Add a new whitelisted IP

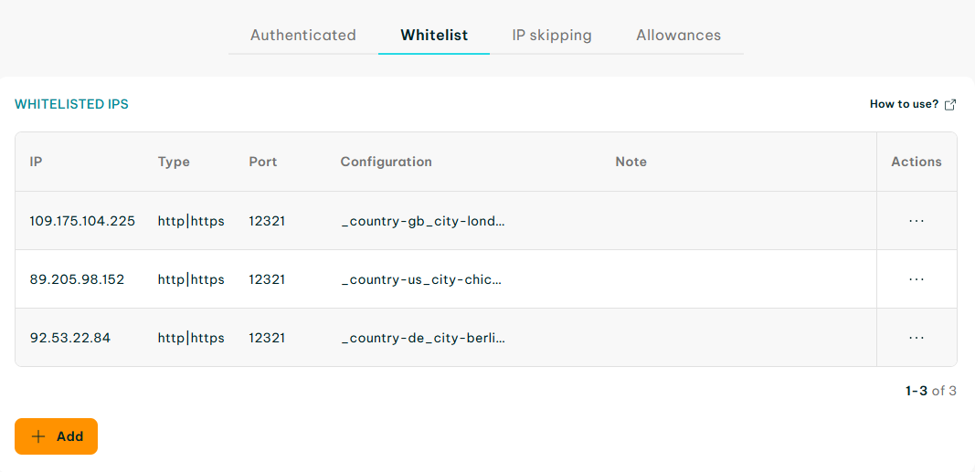[x=56, y=436]
